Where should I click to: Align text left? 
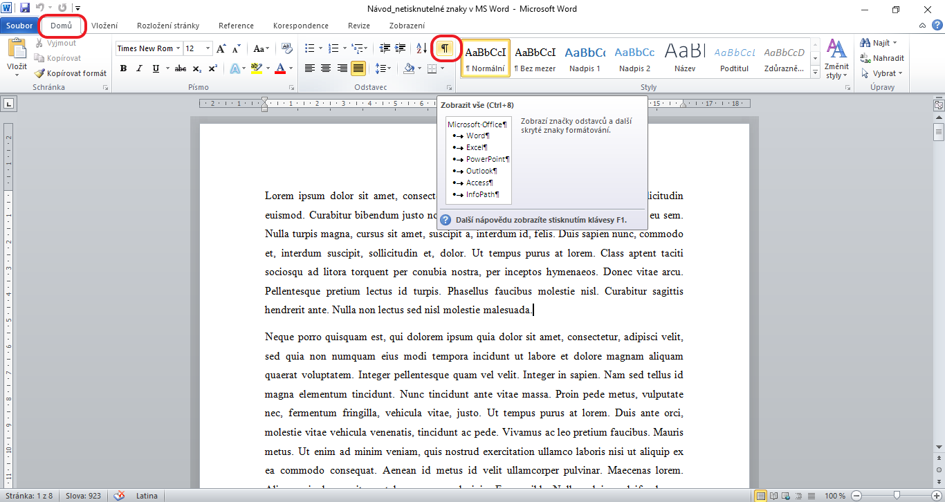click(x=309, y=68)
